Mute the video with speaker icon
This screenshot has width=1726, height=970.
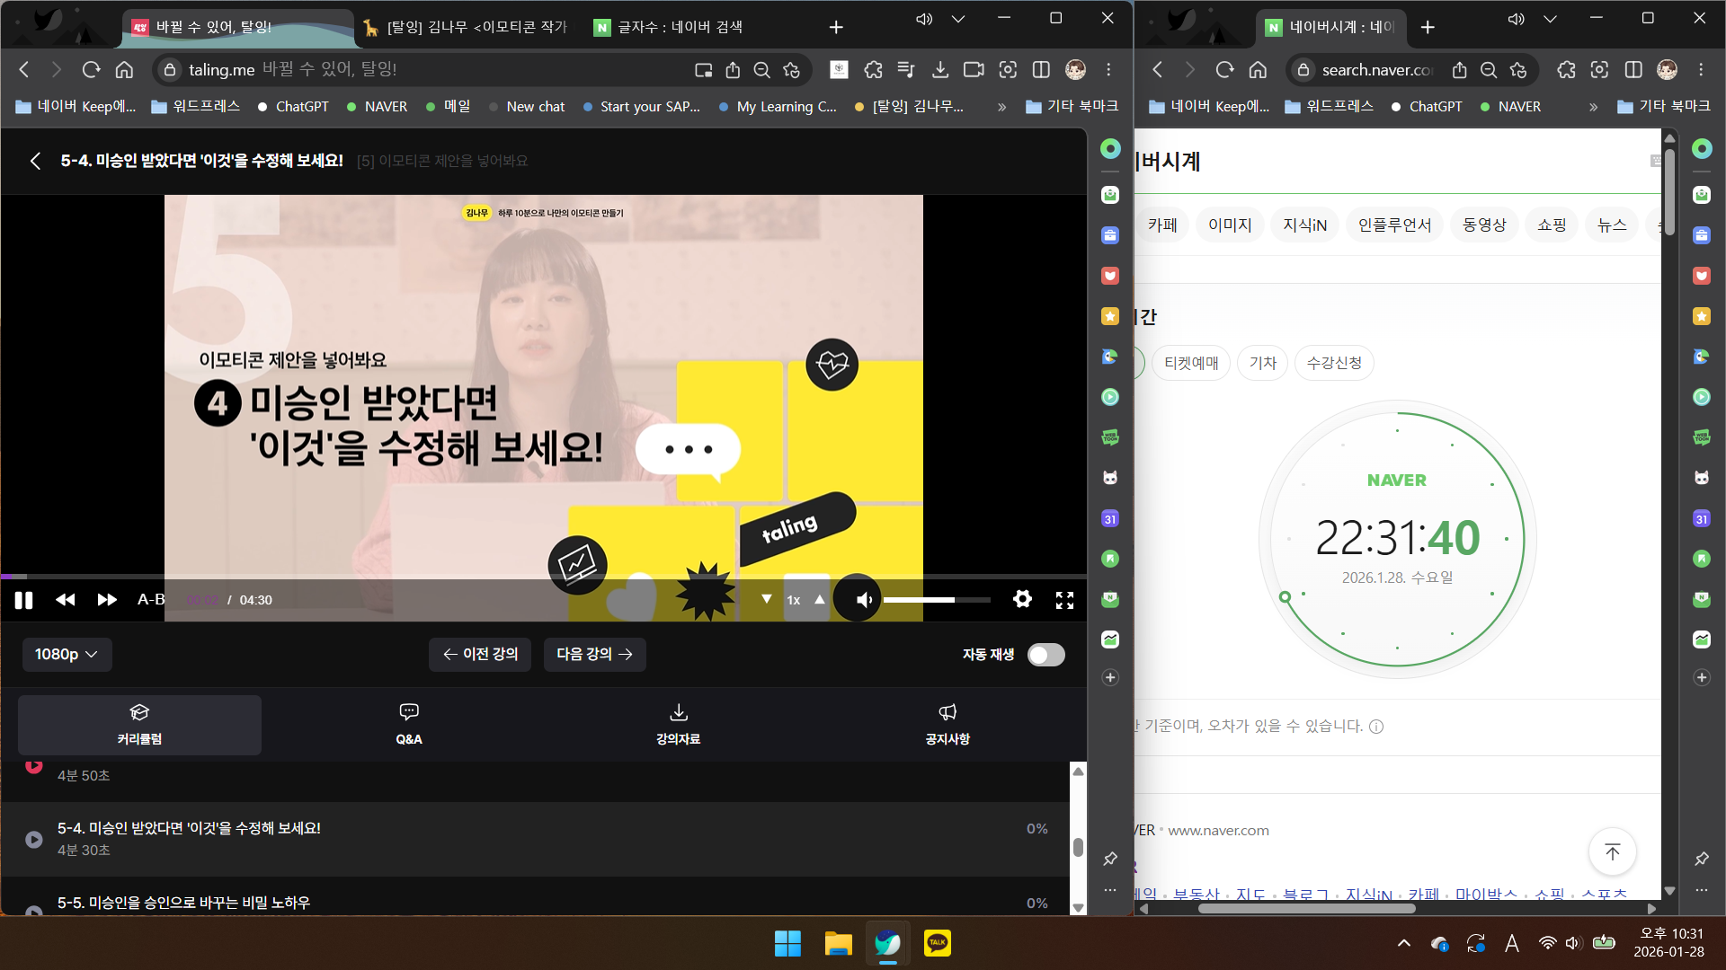point(863,600)
